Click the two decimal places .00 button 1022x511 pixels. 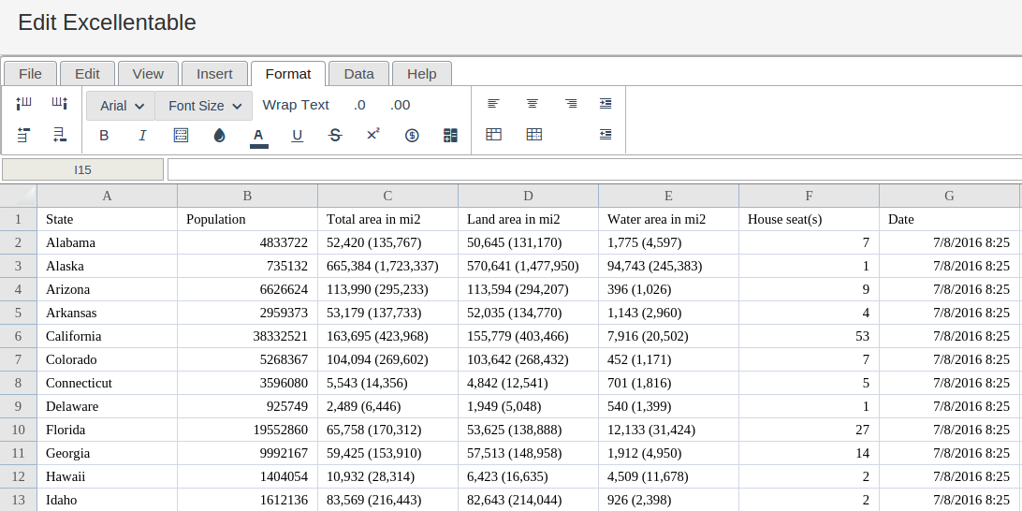tap(400, 105)
